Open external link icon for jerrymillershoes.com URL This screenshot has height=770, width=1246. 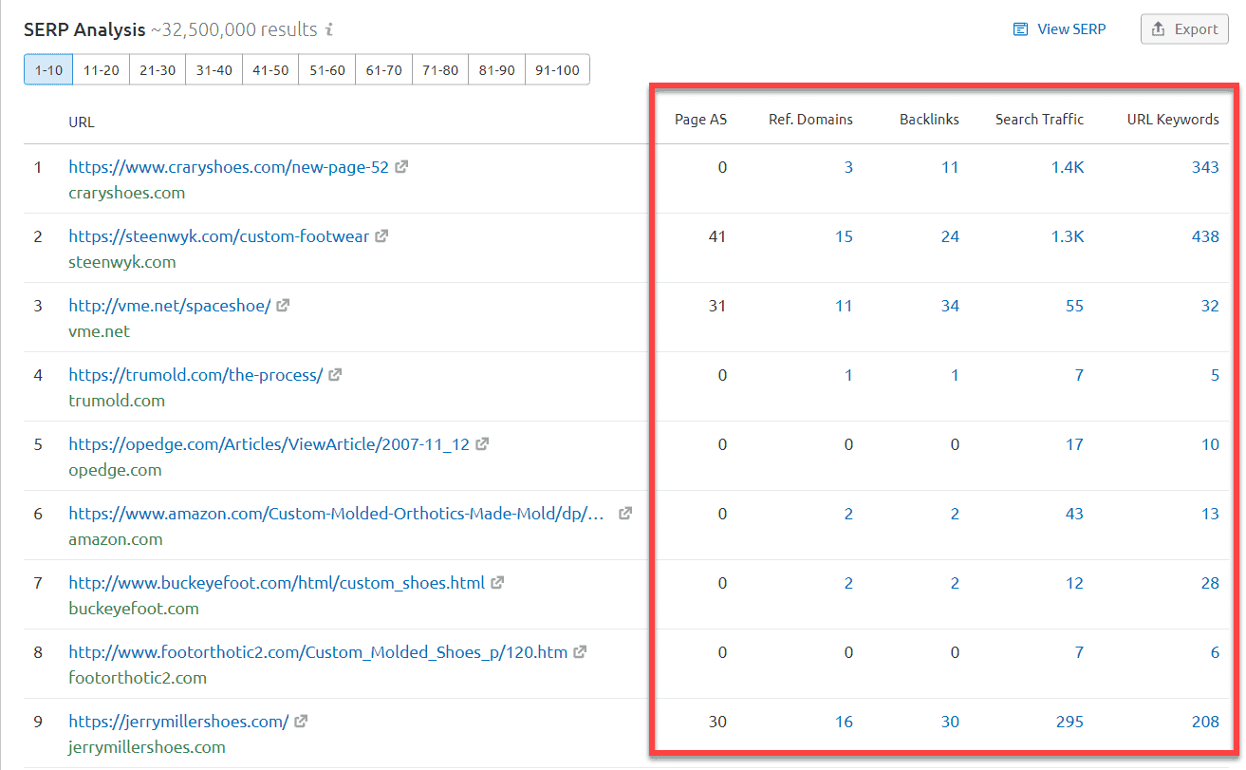(301, 722)
